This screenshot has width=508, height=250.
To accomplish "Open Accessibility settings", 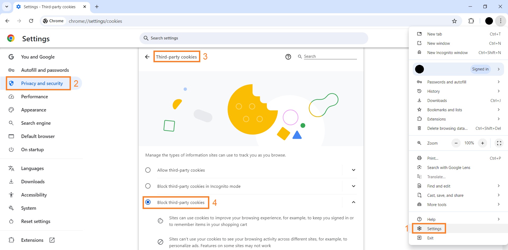I will click(34, 195).
